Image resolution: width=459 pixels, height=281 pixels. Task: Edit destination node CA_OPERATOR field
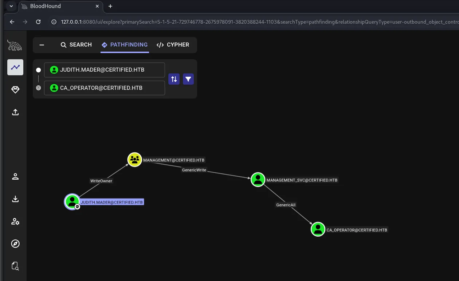coord(105,88)
